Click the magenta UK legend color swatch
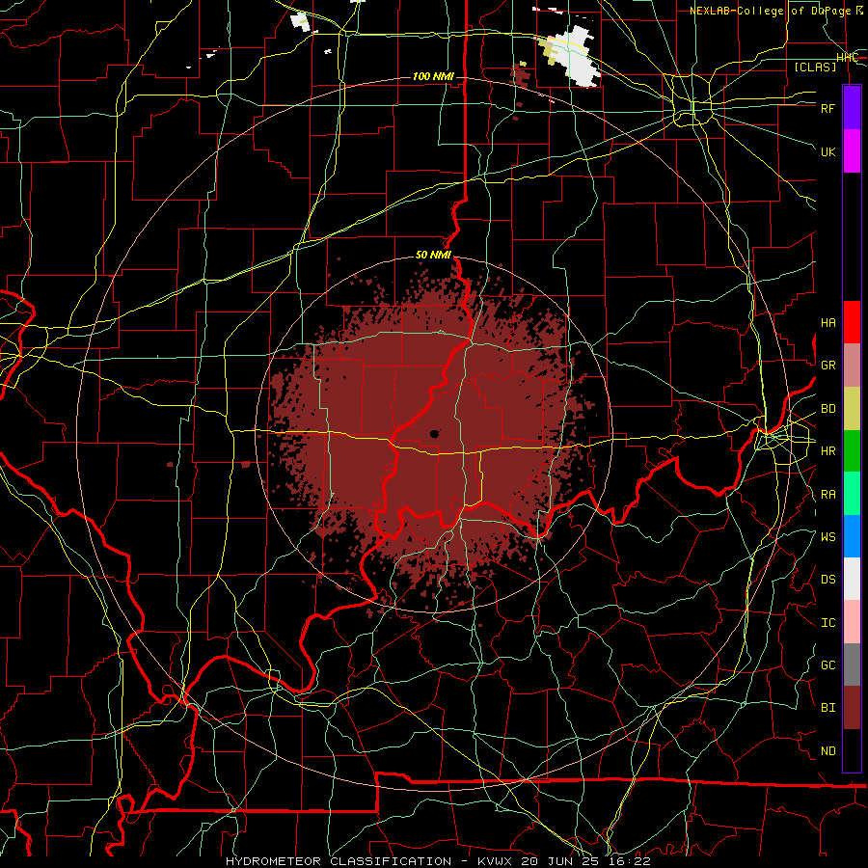 coord(852,151)
